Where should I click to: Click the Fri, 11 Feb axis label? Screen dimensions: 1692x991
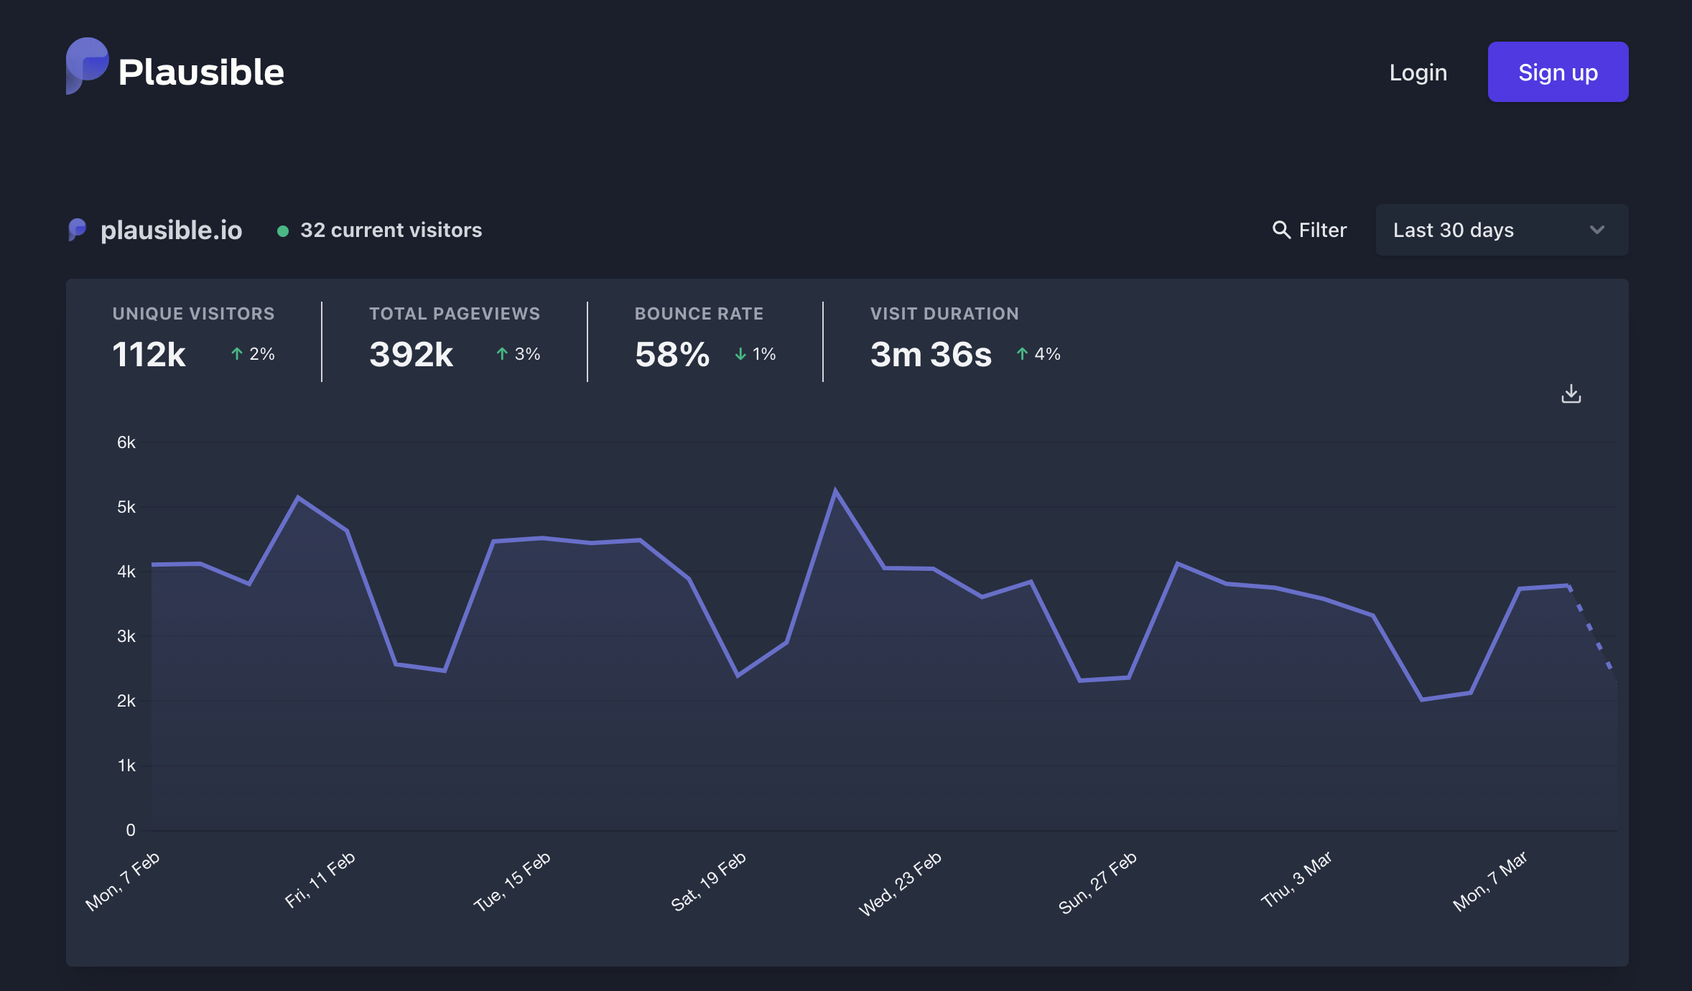pos(320,880)
